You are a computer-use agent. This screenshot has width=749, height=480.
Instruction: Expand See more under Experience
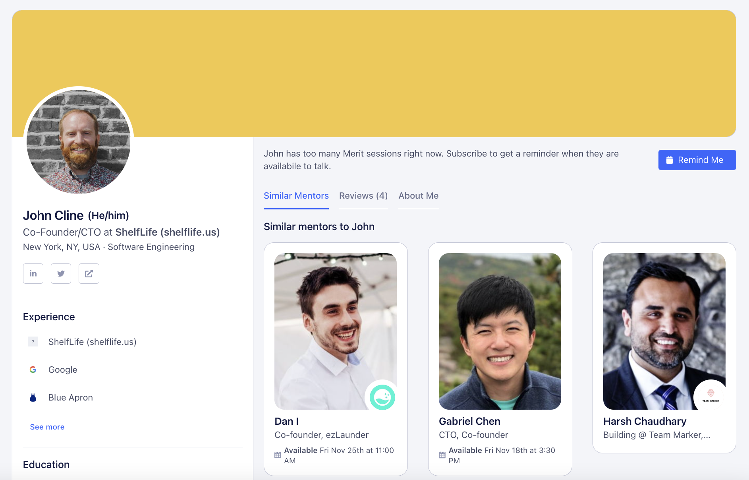(x=47, y=427)
